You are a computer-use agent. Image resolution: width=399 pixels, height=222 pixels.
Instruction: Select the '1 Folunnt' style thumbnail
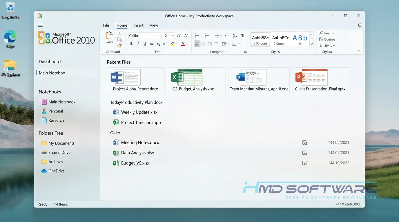(260, 39)
